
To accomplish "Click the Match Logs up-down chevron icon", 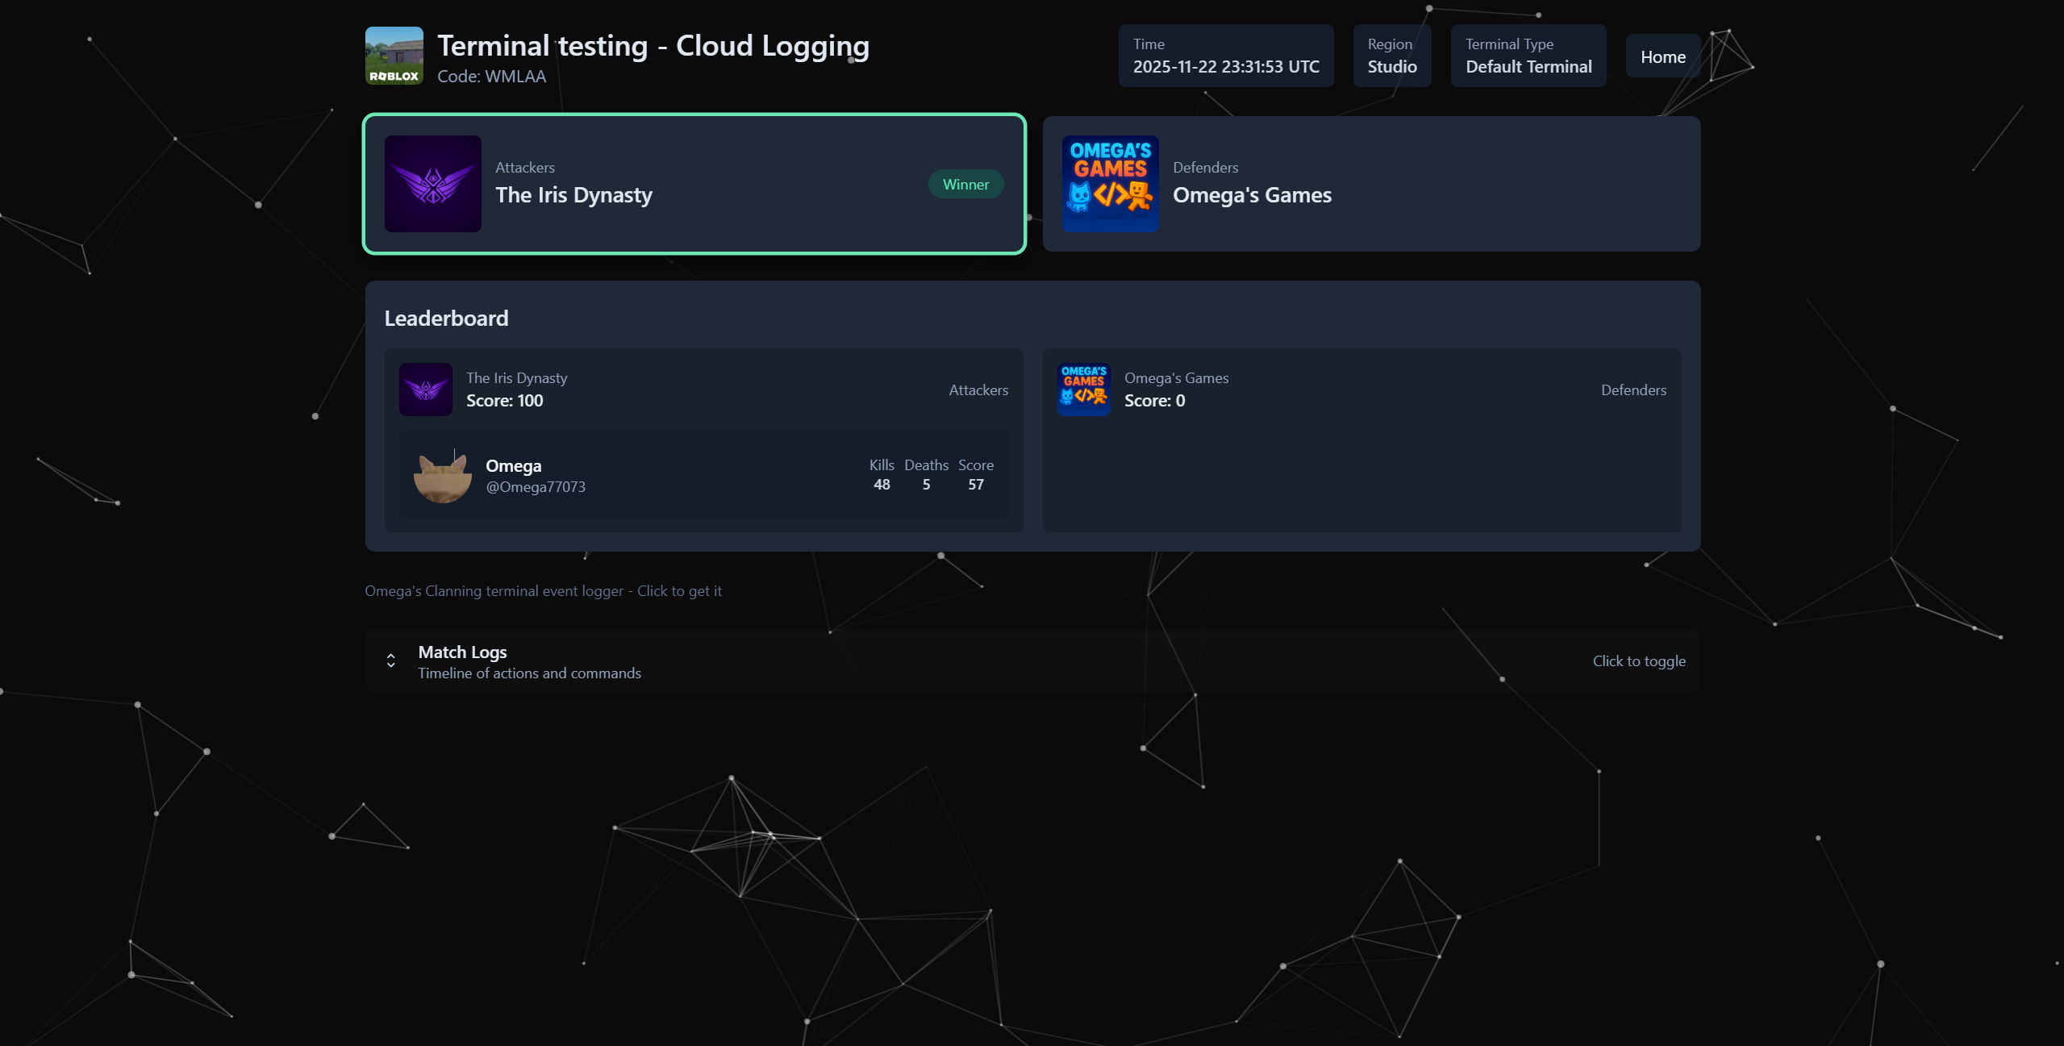I will pos(391,661).
